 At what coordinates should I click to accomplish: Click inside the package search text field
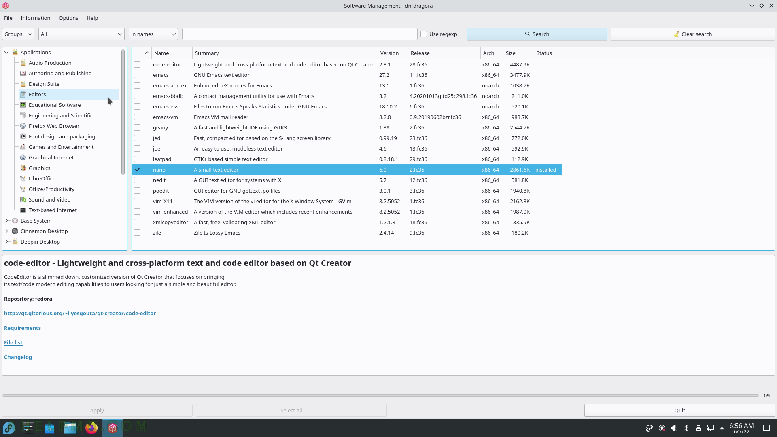tap(299, 34)
